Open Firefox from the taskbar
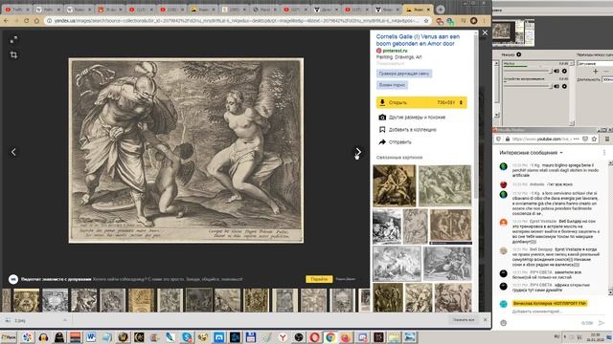This screenshot has width=613, height=344. click(x=347, y=336)
